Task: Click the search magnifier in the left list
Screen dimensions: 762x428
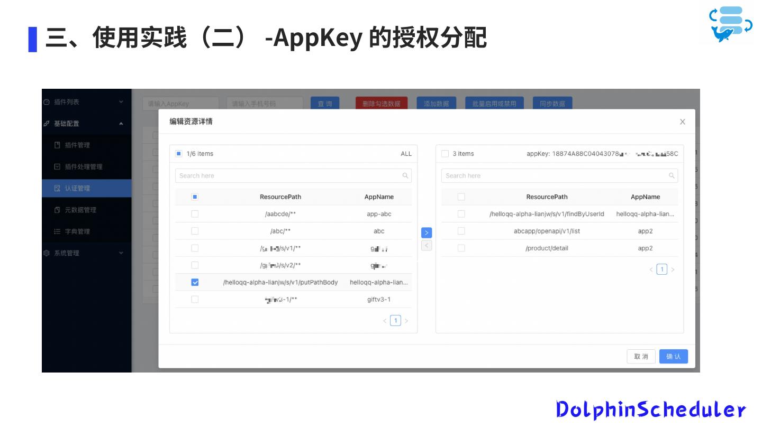Action: pos(405,176)
